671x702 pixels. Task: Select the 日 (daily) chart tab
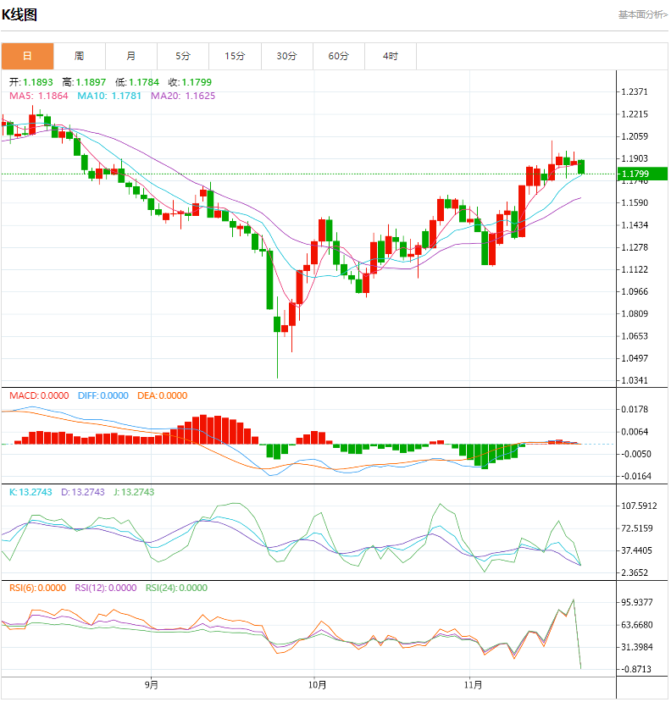click(27, 56)
